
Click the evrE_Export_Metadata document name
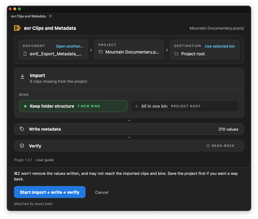[x=56, y=54]
